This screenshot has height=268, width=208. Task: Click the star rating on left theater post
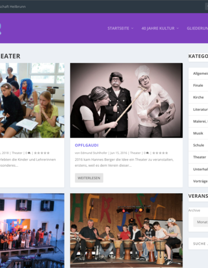tap(42, 153)
